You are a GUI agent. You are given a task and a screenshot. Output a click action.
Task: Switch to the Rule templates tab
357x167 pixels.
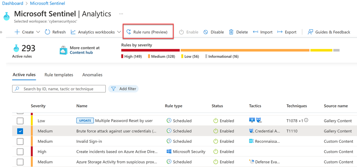[59, 75]
